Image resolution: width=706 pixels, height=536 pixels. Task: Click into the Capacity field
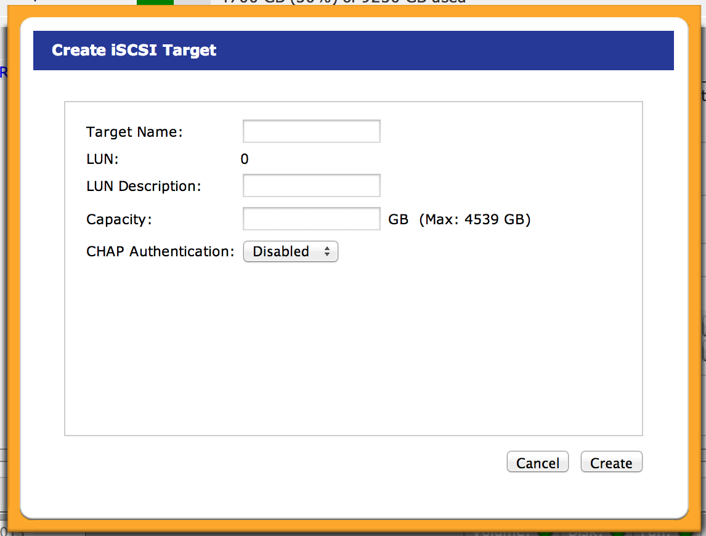point(311,219)
